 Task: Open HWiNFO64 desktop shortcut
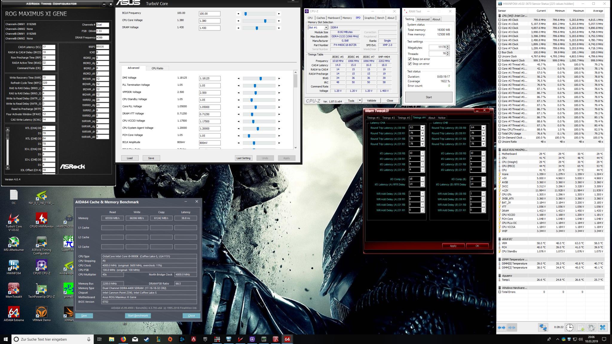14,267
